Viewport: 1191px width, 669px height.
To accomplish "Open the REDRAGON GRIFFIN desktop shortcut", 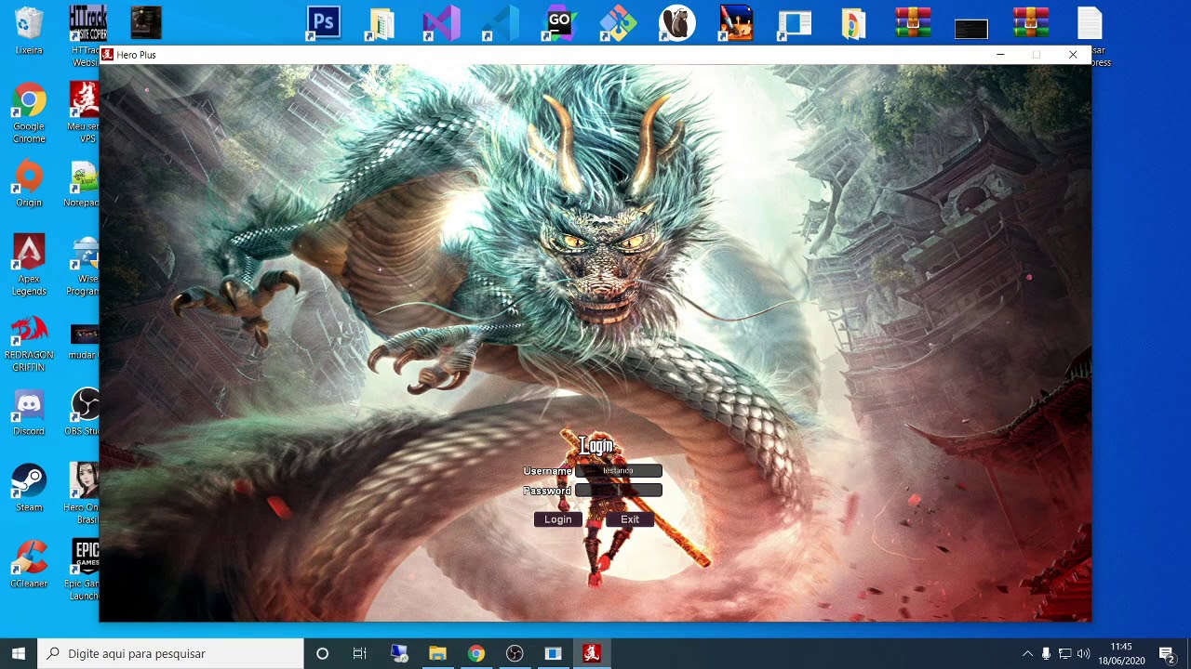I will [x=29, y=342].
